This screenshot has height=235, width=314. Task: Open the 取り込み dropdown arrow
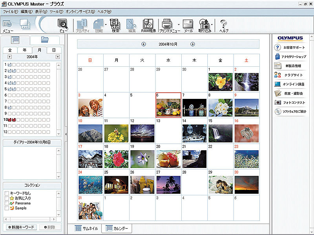click(x=212, y=25)
